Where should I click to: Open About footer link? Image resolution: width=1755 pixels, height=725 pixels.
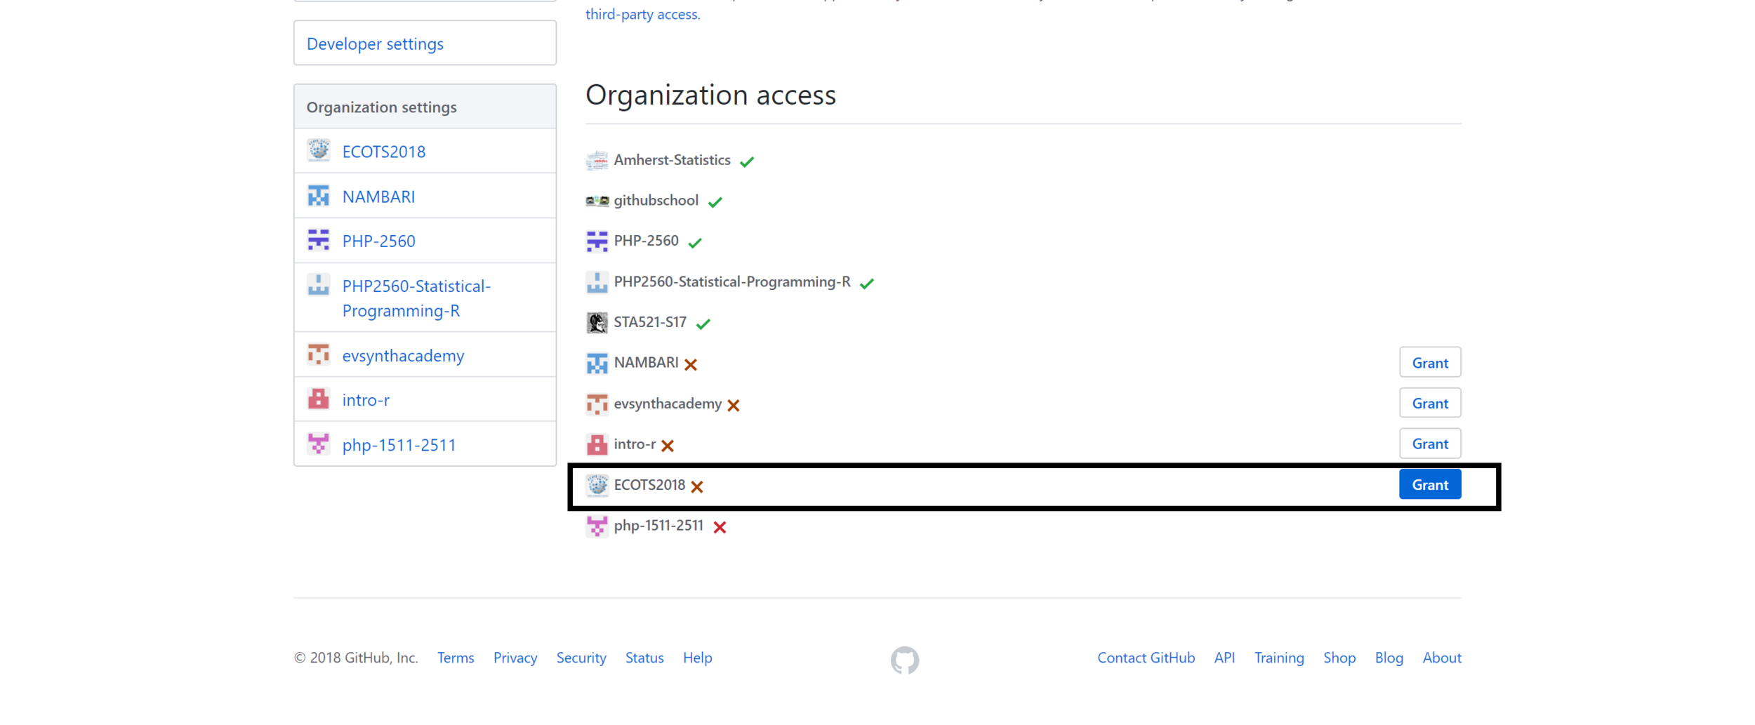click(1441, 658)
